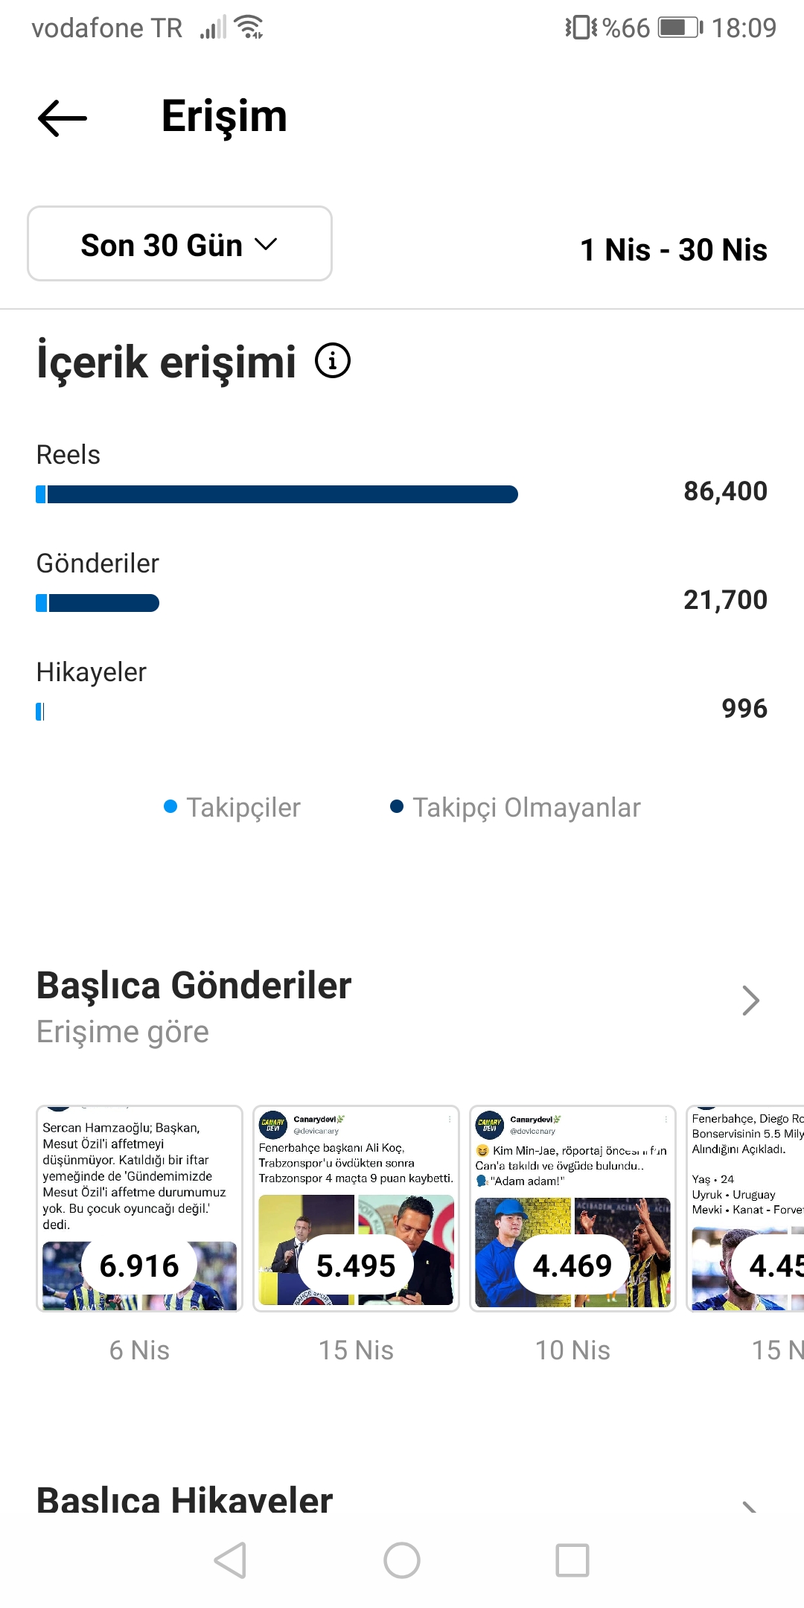
Task: Open the Kim Min-Jae post with 4.469 reach
Action: (572, 1208)
